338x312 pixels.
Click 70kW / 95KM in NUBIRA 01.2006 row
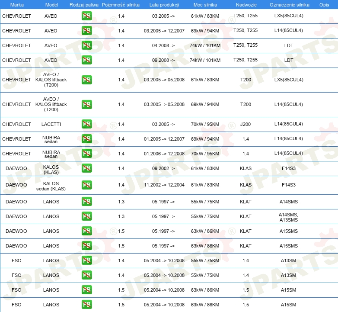tap(205, 154)
